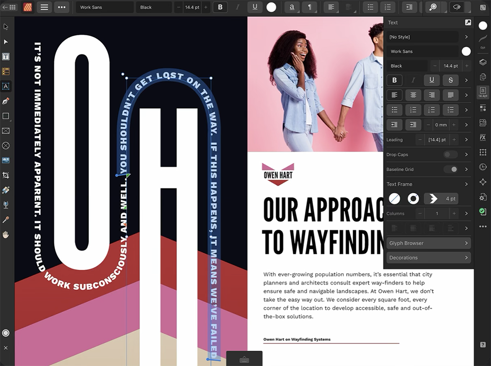Open the help question mark
The image size is (491, 366).
coord(483,344)
